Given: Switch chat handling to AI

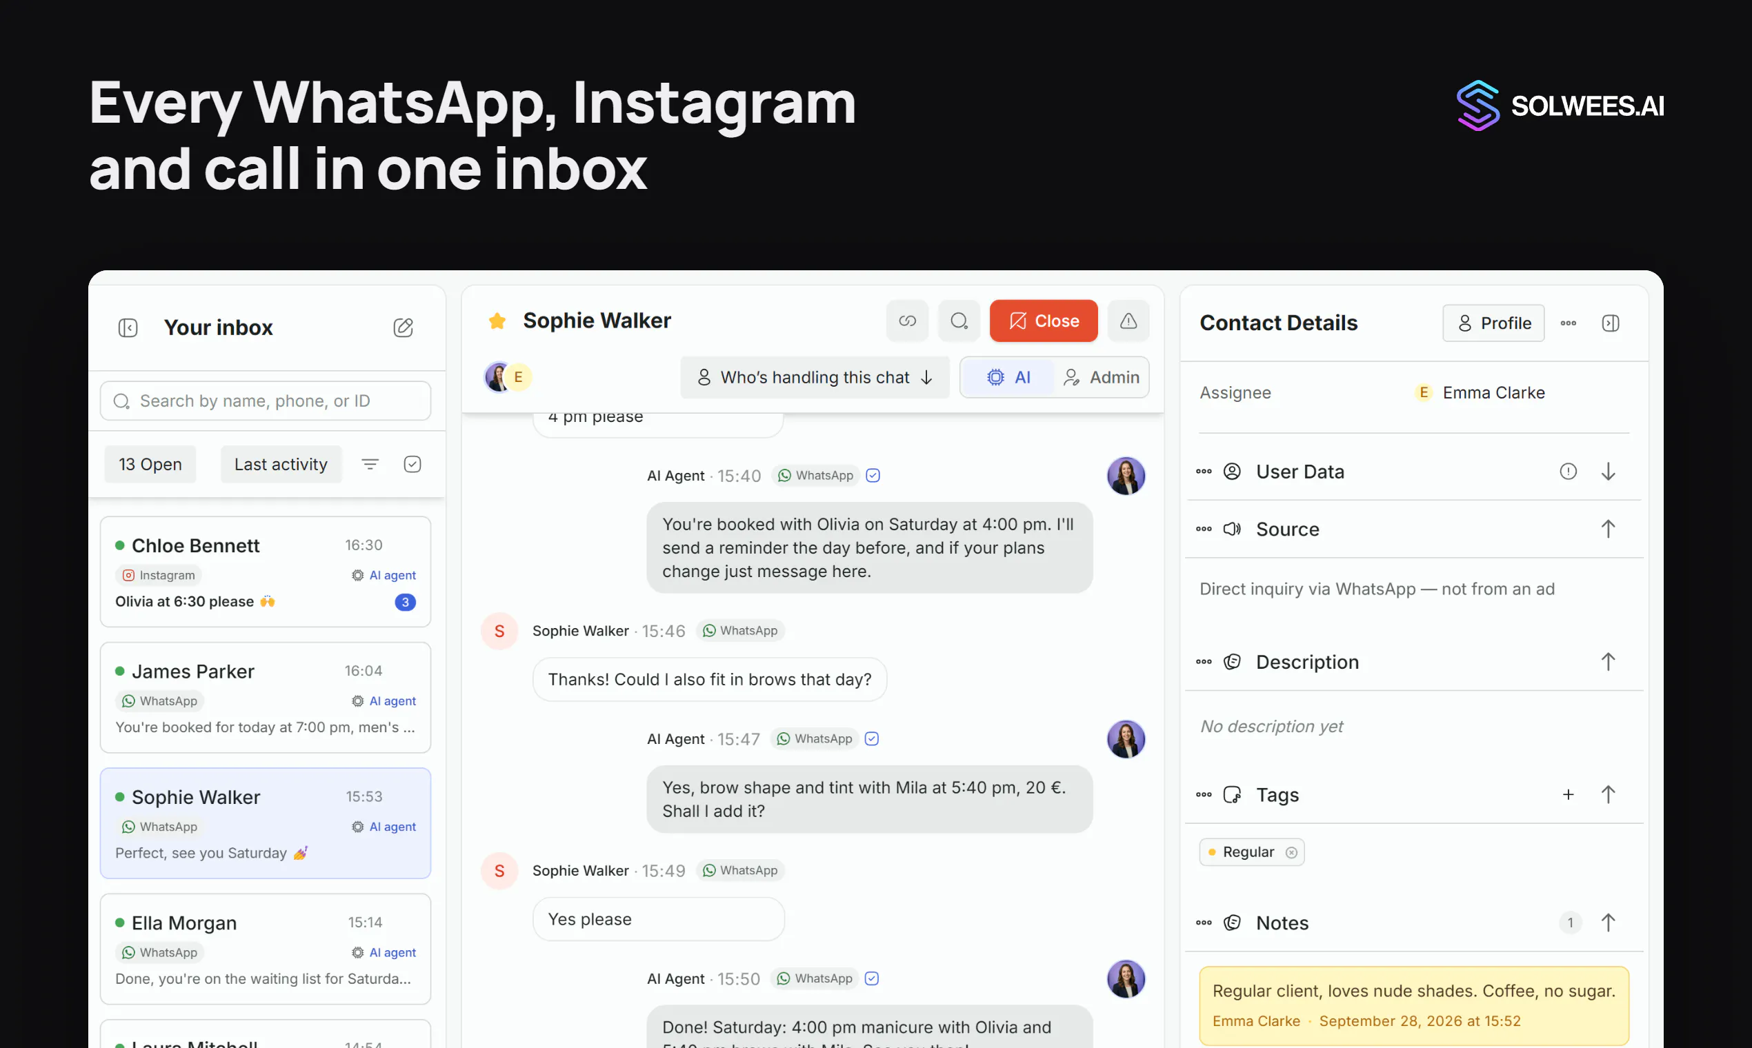Looking at the screenshot, I should (1008, 377).
